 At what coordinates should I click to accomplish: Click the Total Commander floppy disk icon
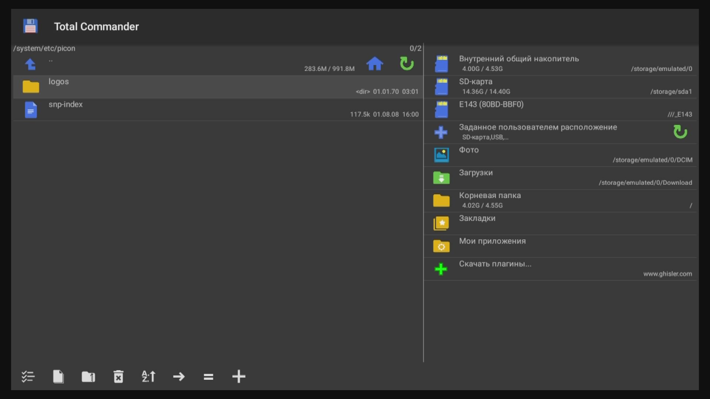pos(30,26)
